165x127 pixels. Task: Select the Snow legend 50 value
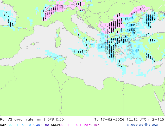[x=99, y=125]
